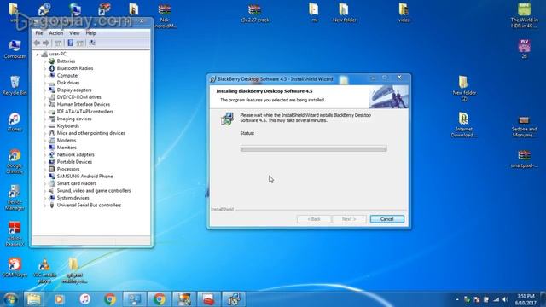Select the VLC media player desktop shortcut

(44, 271)
